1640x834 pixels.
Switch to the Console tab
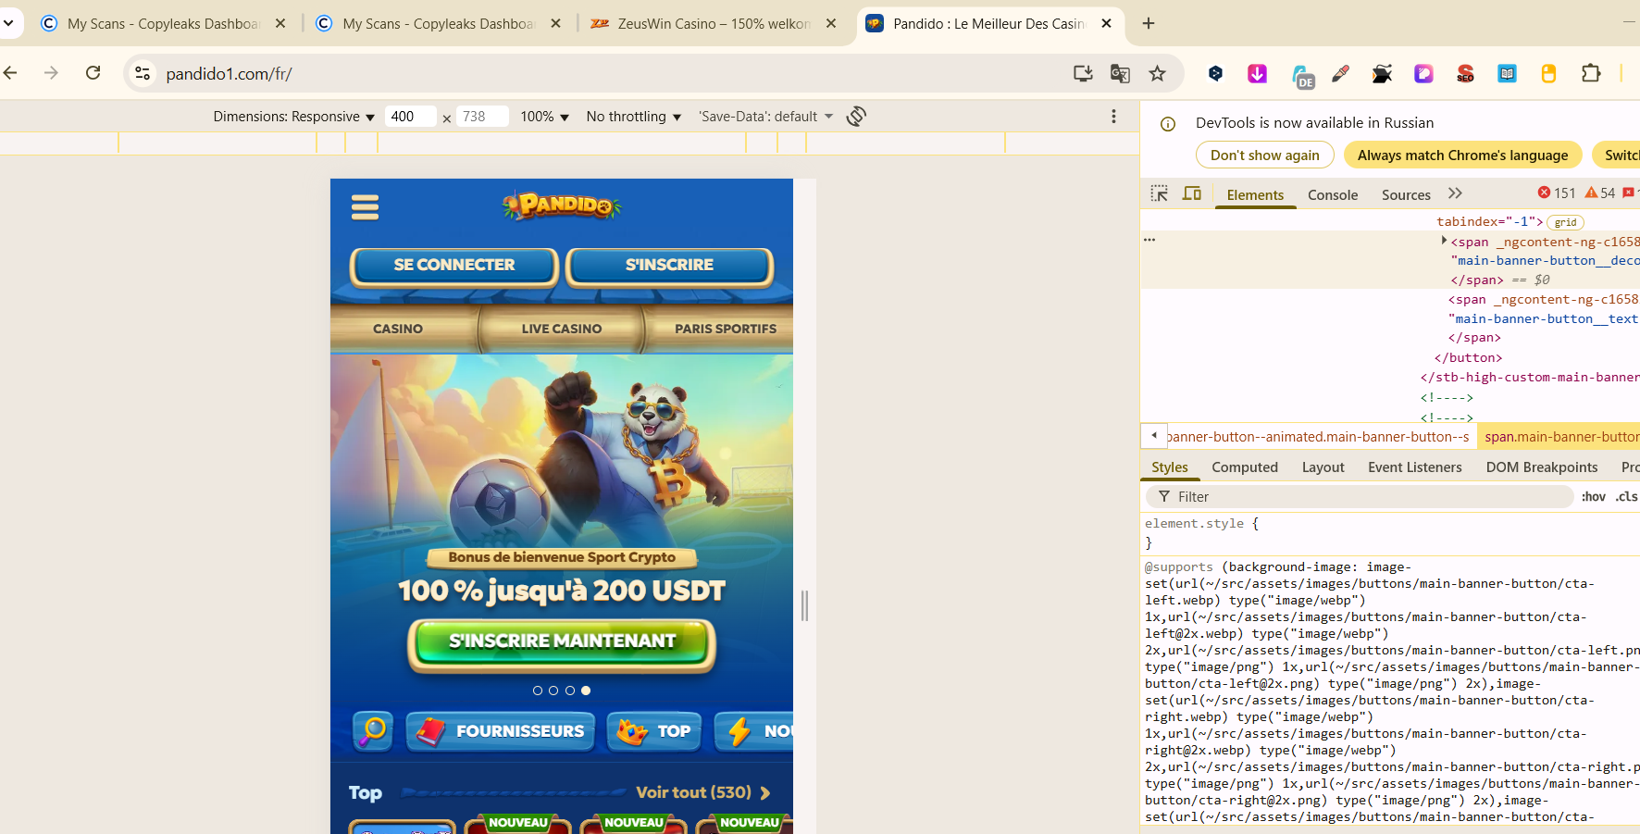1333,194
